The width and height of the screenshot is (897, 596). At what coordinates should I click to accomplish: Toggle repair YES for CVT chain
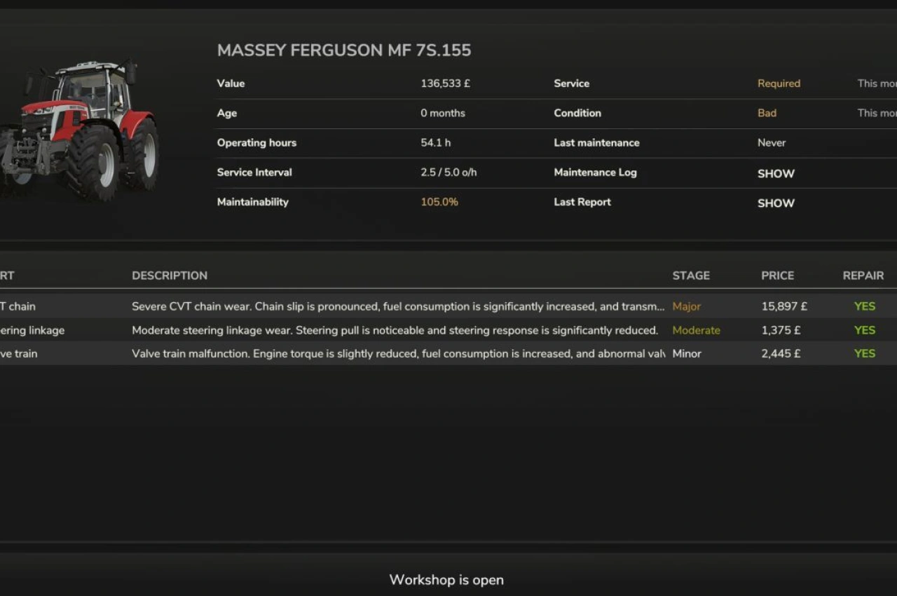pyautogui.click(x=864, y=306)
